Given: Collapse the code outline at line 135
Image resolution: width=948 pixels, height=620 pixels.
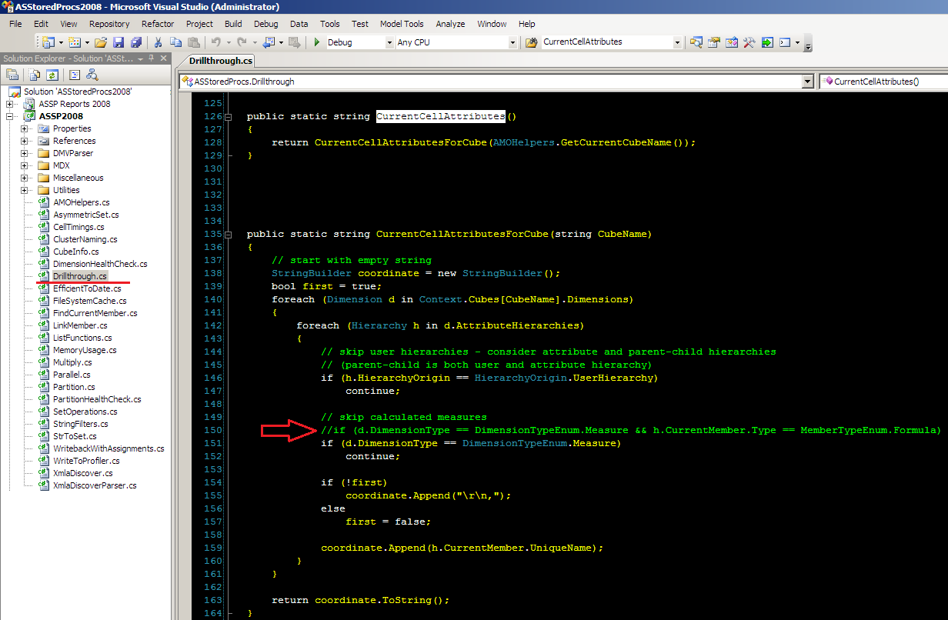Looking at the screenshot, I should click(x=228, y=235).
